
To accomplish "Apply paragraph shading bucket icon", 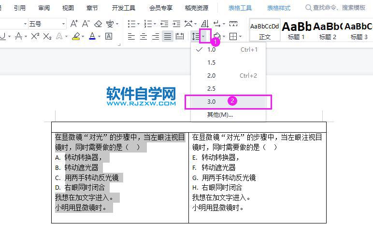I will (x=217, y=36).
